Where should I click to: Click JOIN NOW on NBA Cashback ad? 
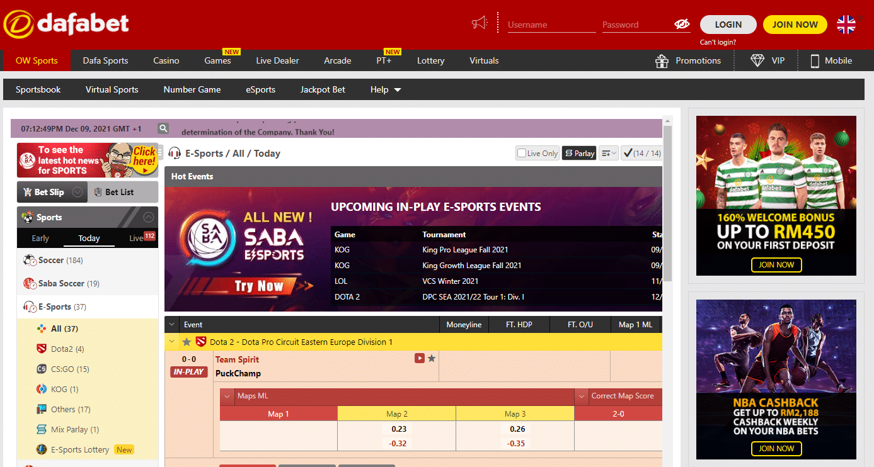tap(776, 448)
